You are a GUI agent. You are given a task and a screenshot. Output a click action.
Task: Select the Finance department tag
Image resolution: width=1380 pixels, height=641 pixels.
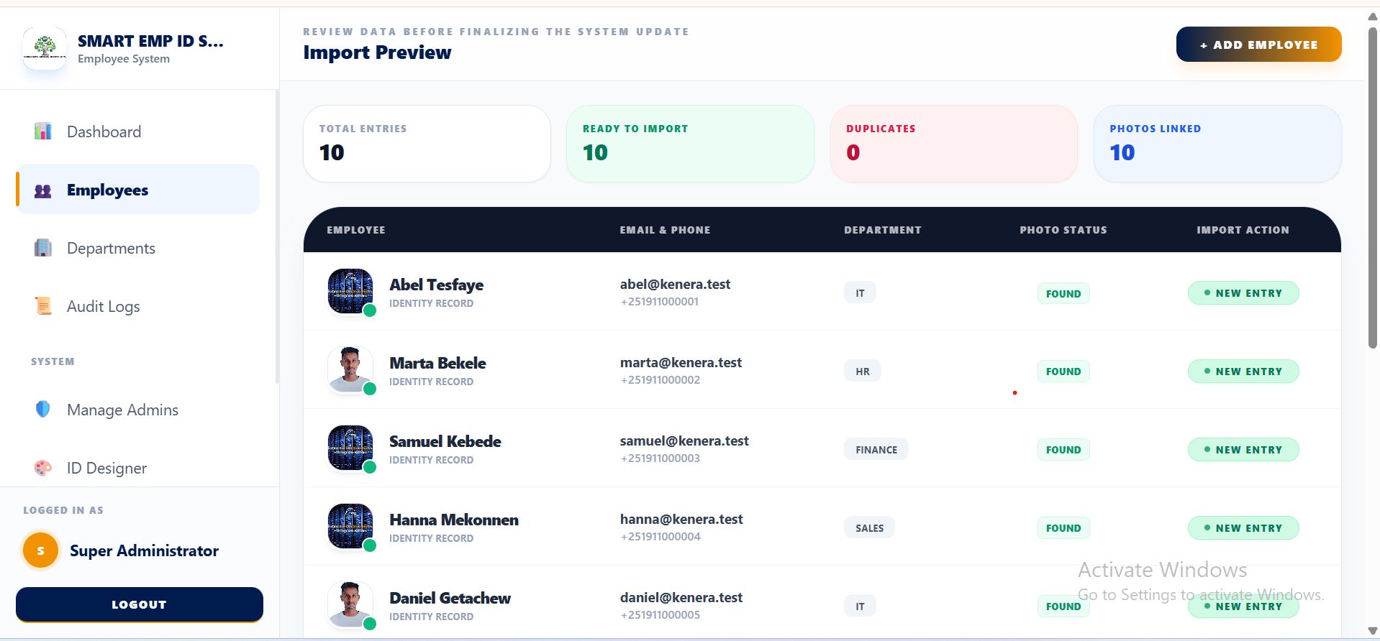coord(876,450)
